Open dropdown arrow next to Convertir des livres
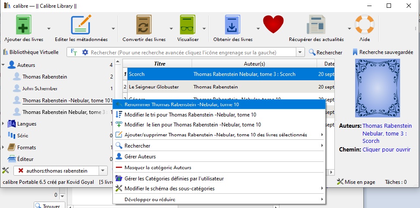This screenshot has height=208, width=420. click(x=171, y=28)
